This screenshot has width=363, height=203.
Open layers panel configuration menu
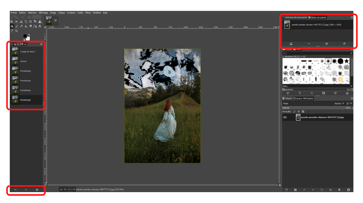point(352,98)
